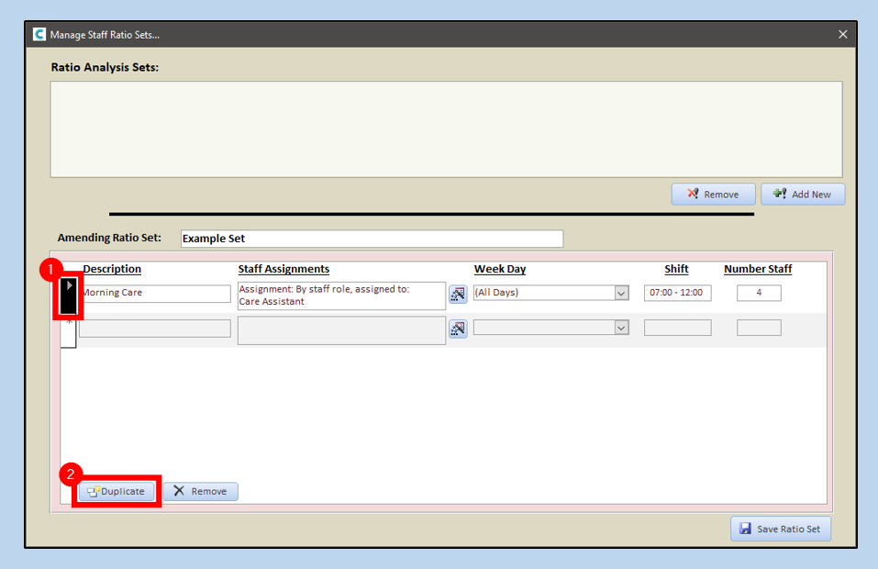Click the Care Assistant staff assignment text box

click(341, 296)
